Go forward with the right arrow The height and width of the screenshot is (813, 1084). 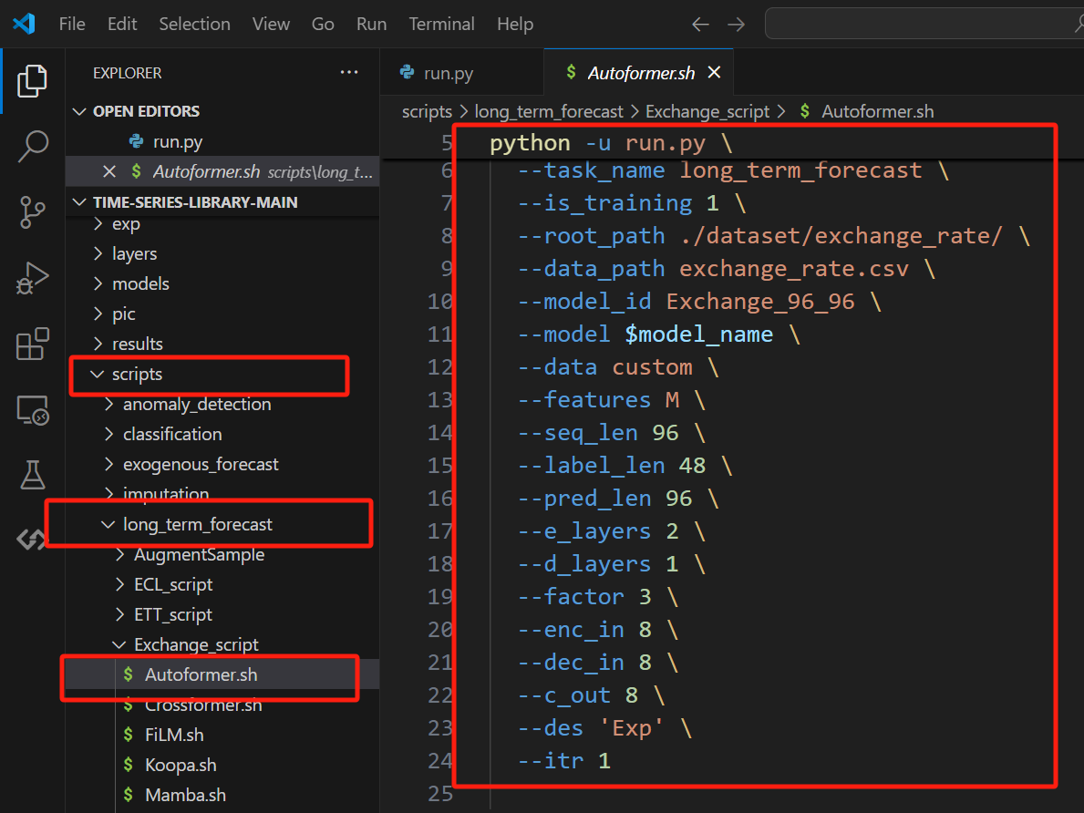pos(737,25)
